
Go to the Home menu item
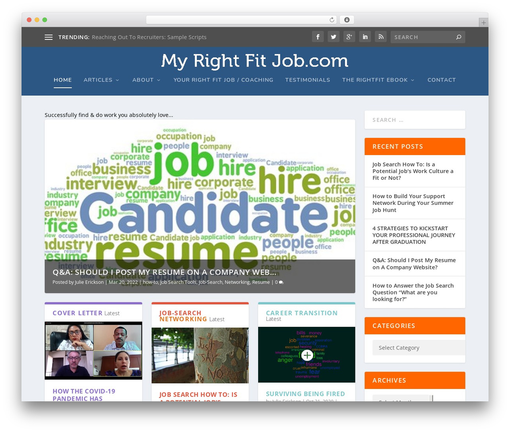(x=63, y=80)
